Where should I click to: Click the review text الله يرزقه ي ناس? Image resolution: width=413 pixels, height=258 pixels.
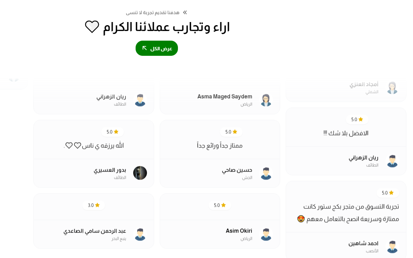(94, 145)
